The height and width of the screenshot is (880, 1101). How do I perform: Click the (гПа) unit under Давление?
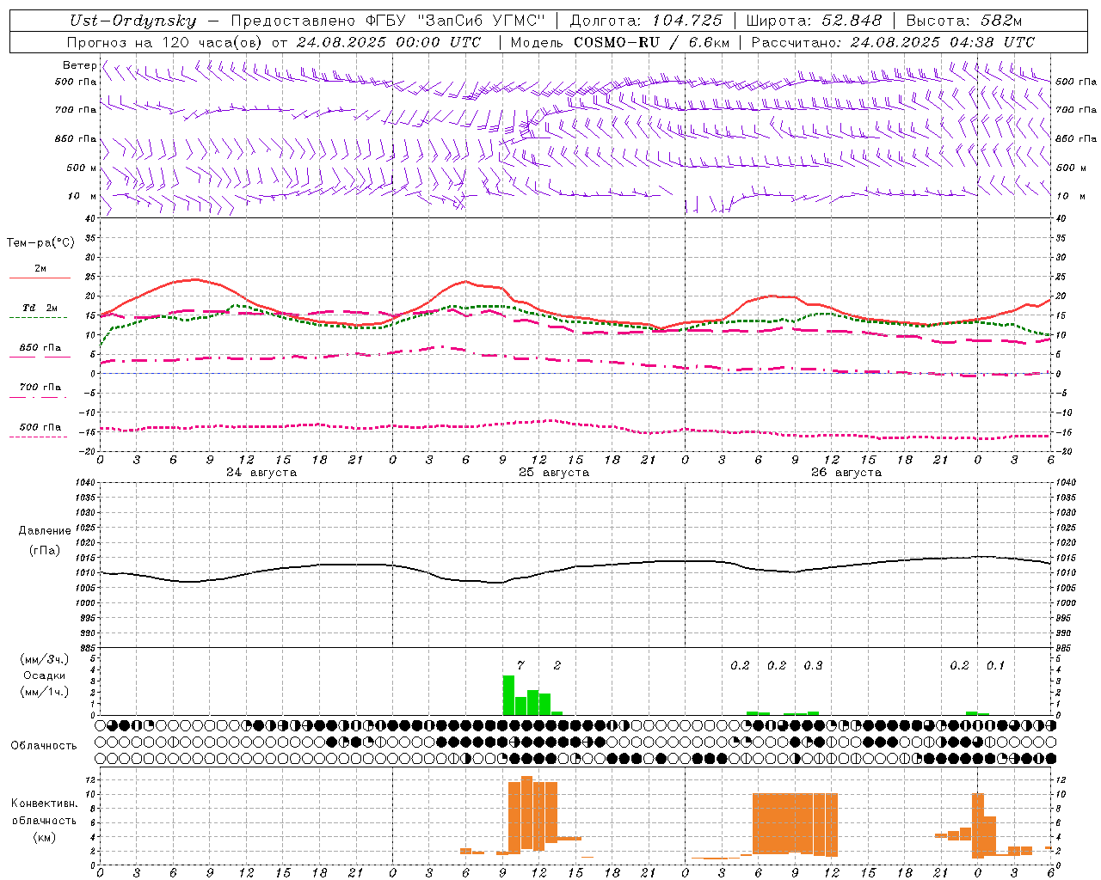pyautogui.click(x=45, y=551)
